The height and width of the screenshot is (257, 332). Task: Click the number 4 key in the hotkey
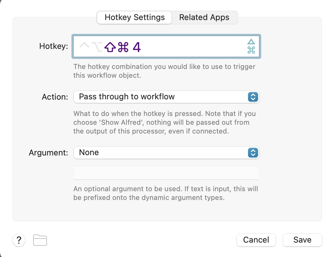tap(137, 47)
